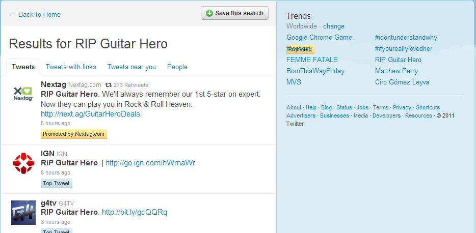Click the 8 hours ago timestamp on IGN tweet
The height and width of the screenshot is (233, 476).
55,172
